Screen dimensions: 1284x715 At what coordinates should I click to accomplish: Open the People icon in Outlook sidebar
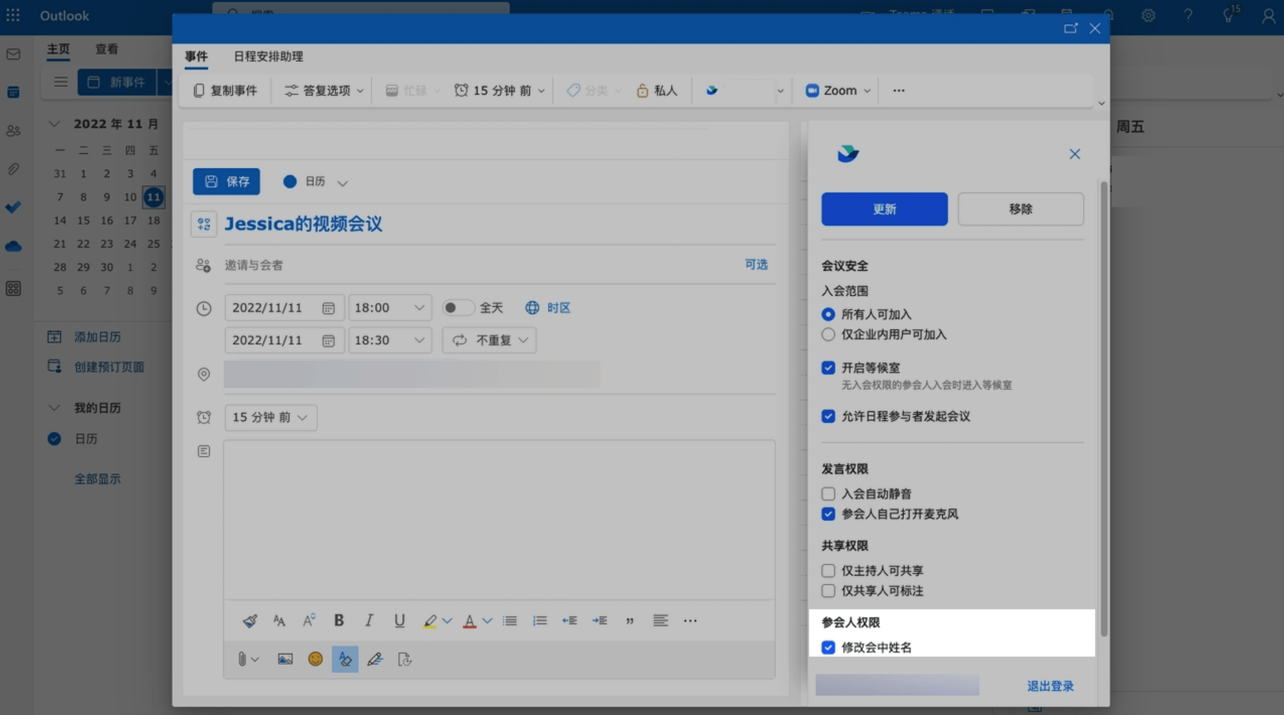coord(13,131)
